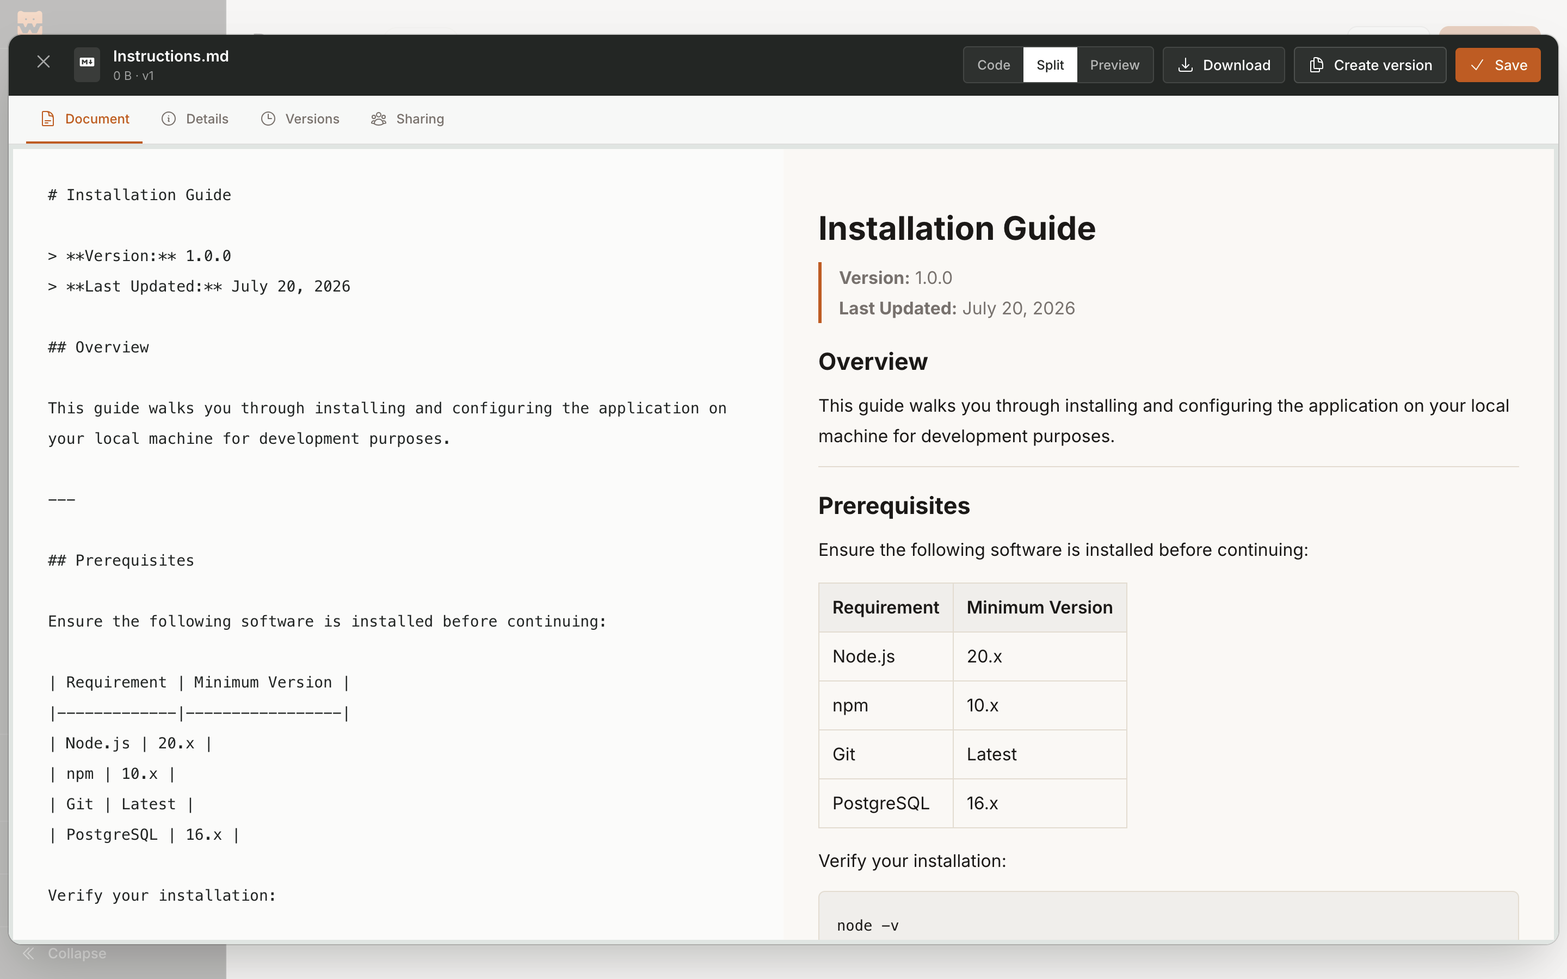Screen dimensions: 1567x979
Task: Download the Instructions.md file
Action: point(1223,65)
